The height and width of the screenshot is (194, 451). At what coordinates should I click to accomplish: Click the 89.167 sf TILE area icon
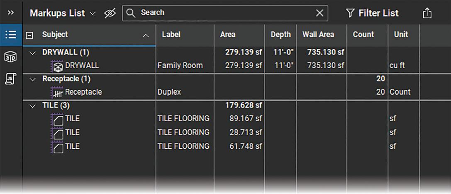(58, 119)
